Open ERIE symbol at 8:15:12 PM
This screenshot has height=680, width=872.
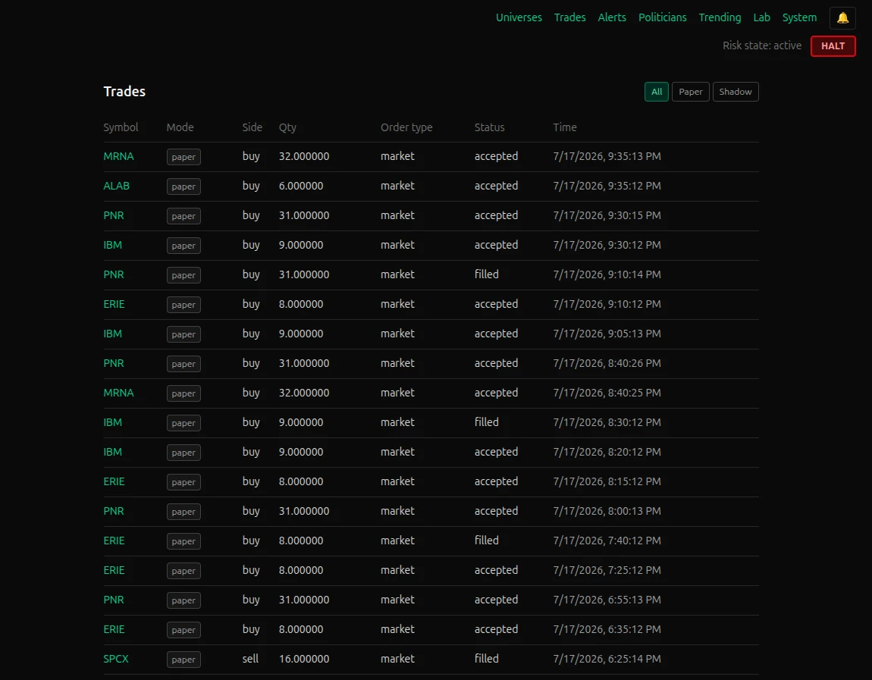pos(114,481)
